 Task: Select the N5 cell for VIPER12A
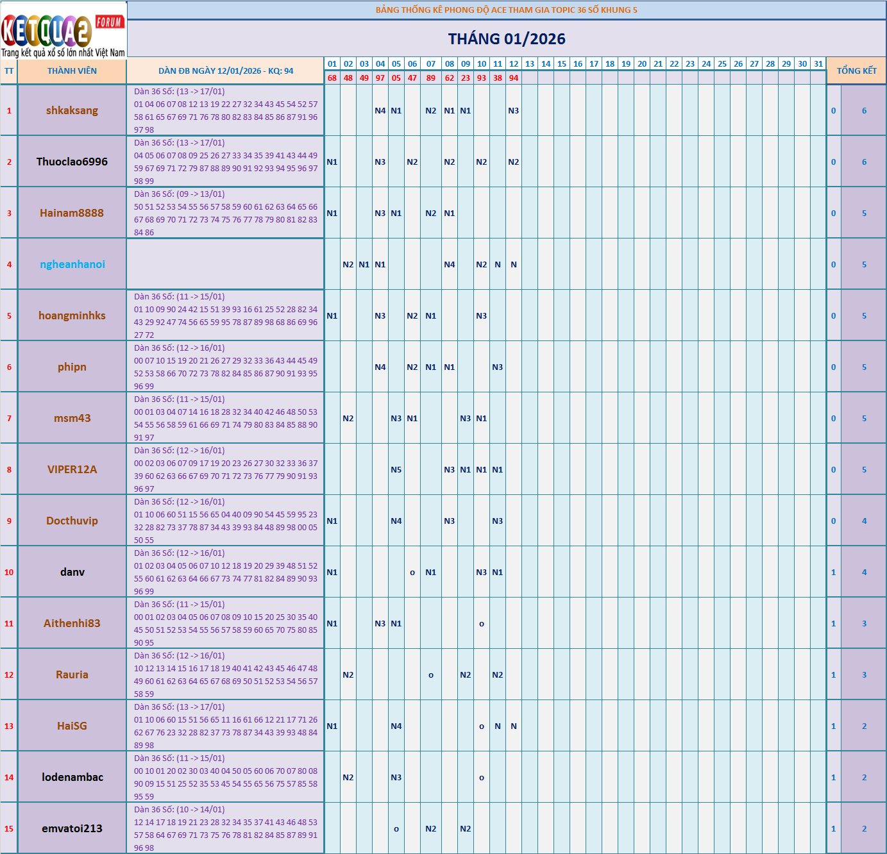coord(396,469)
